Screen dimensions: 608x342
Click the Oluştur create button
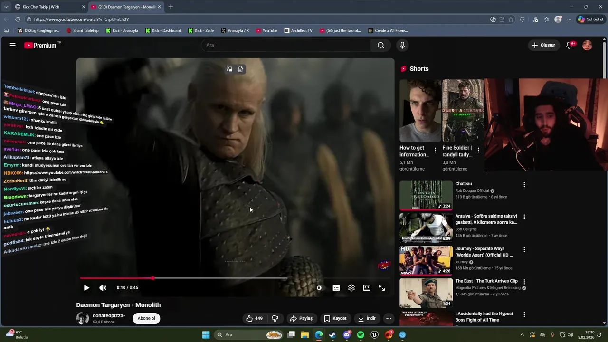pyautogui.click(x=543, y=45)
